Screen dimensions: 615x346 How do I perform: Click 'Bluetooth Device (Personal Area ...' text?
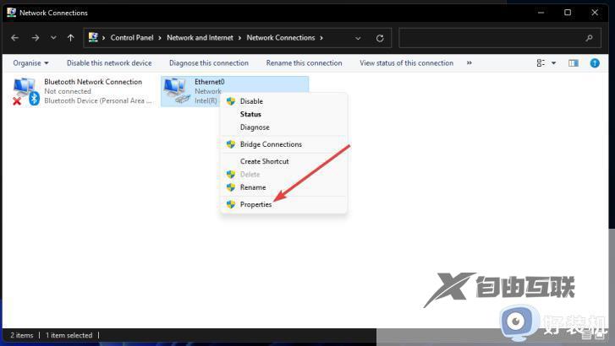click(98, 100)
